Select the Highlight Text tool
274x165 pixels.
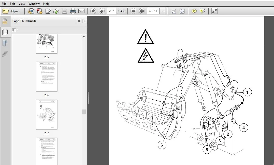(x=202, y=11)
